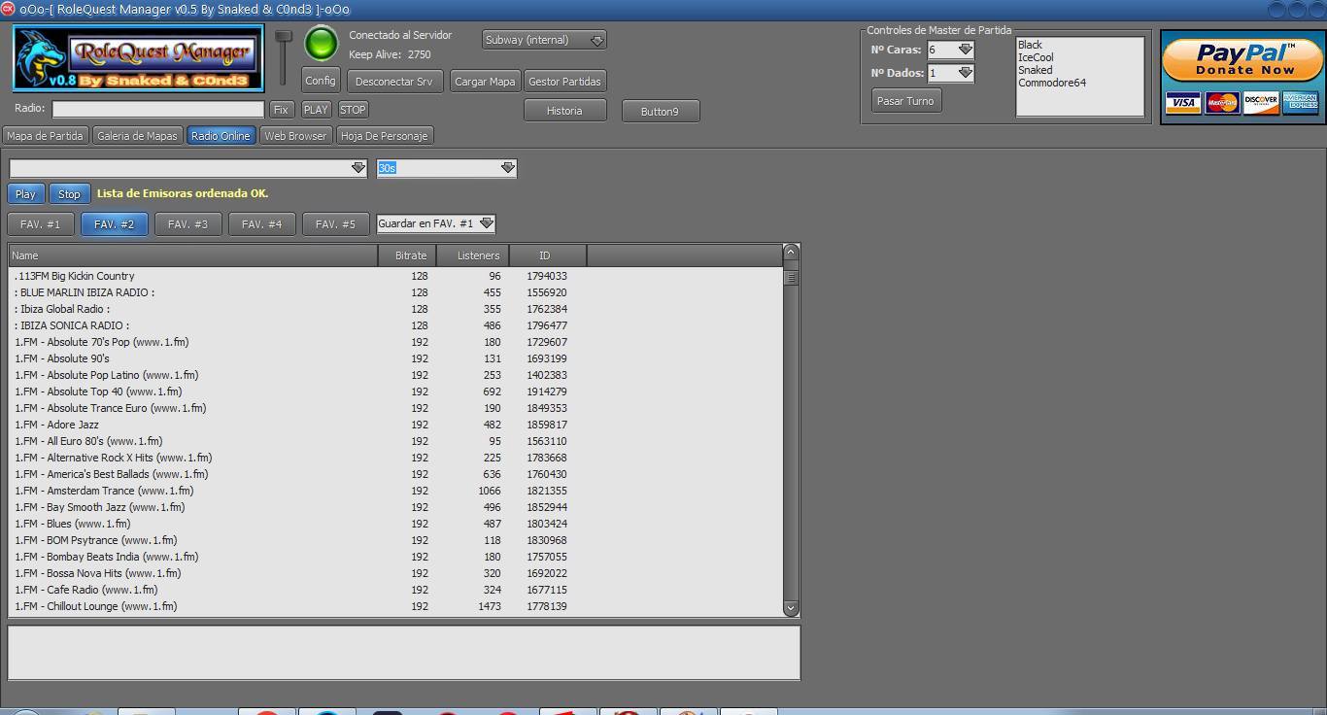
Task: Toggle the FAV. #1 favorites button
Action: click(41, 224)
